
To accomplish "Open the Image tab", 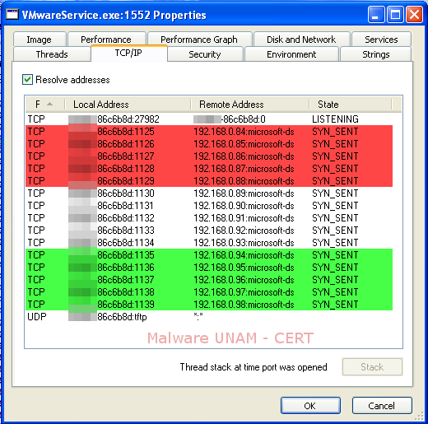I will pyautogui.click(x=40, y=40).
